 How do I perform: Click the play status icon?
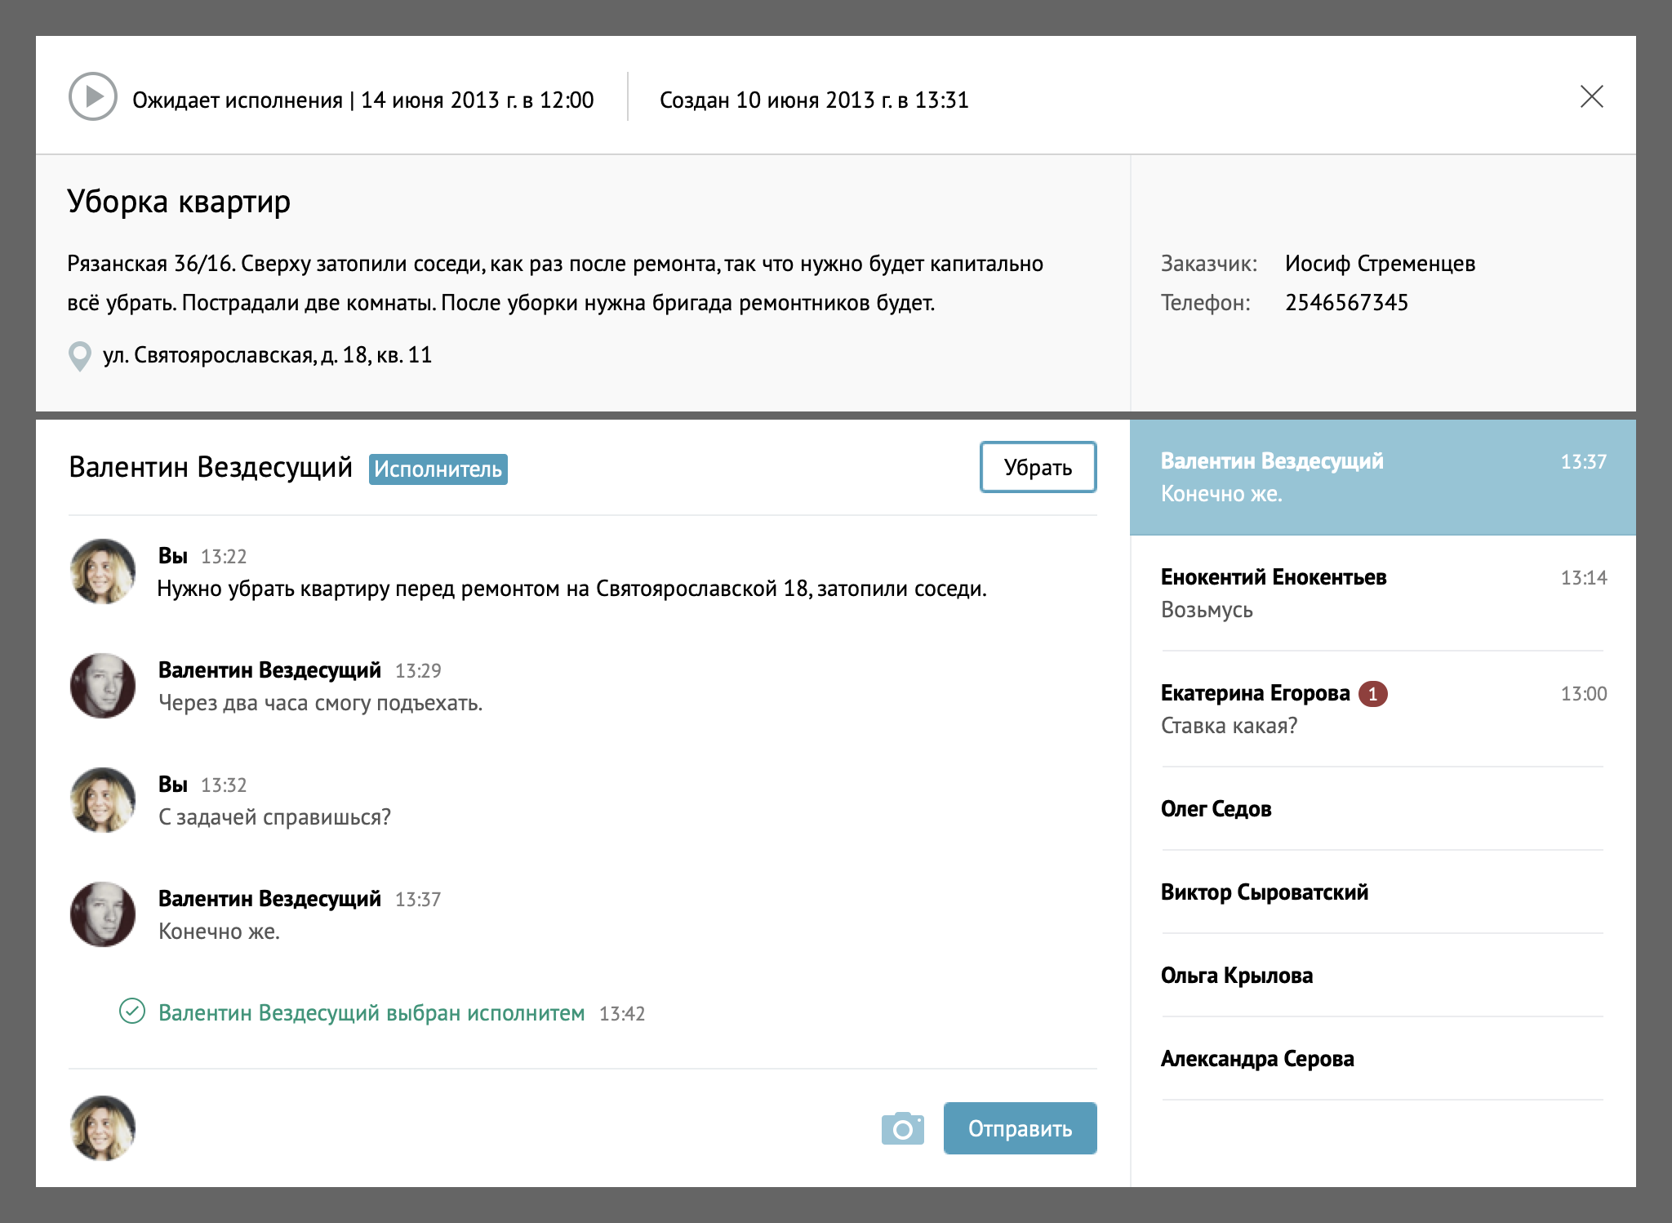pos(92,97)
